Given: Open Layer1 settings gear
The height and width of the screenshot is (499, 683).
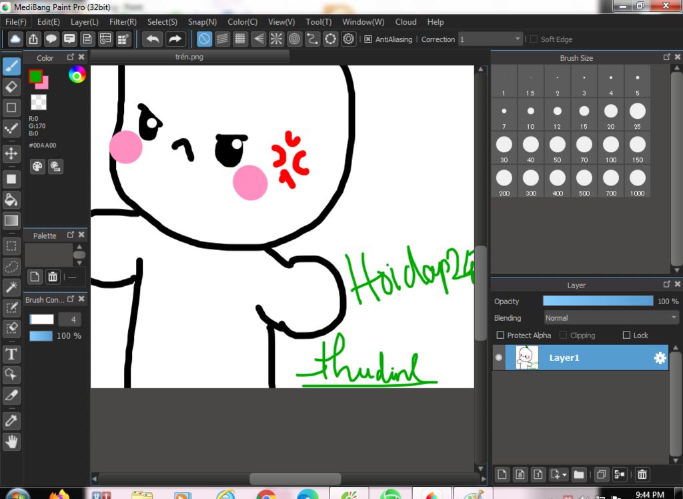Looking at the screenshot, I should point(660,358).
